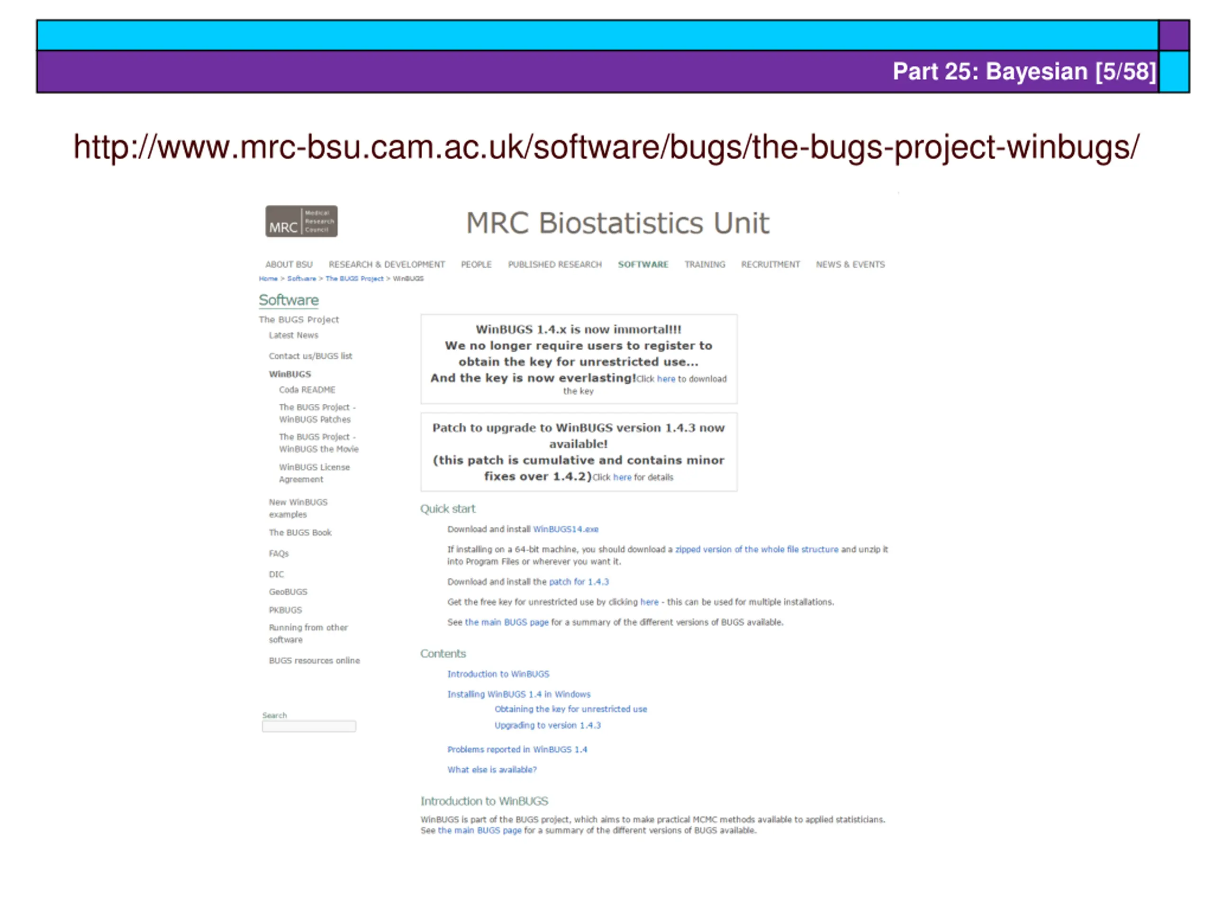Open Problems reported in WinBUGS 1.4 link
The height and width of the screenshot is (910, 1213).
pos(516,749)
